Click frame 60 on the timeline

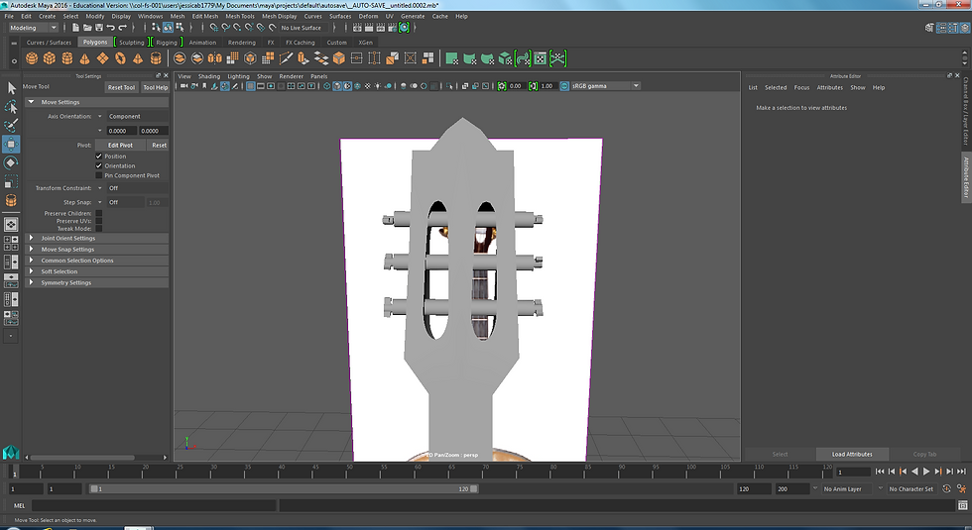point(418,472)
